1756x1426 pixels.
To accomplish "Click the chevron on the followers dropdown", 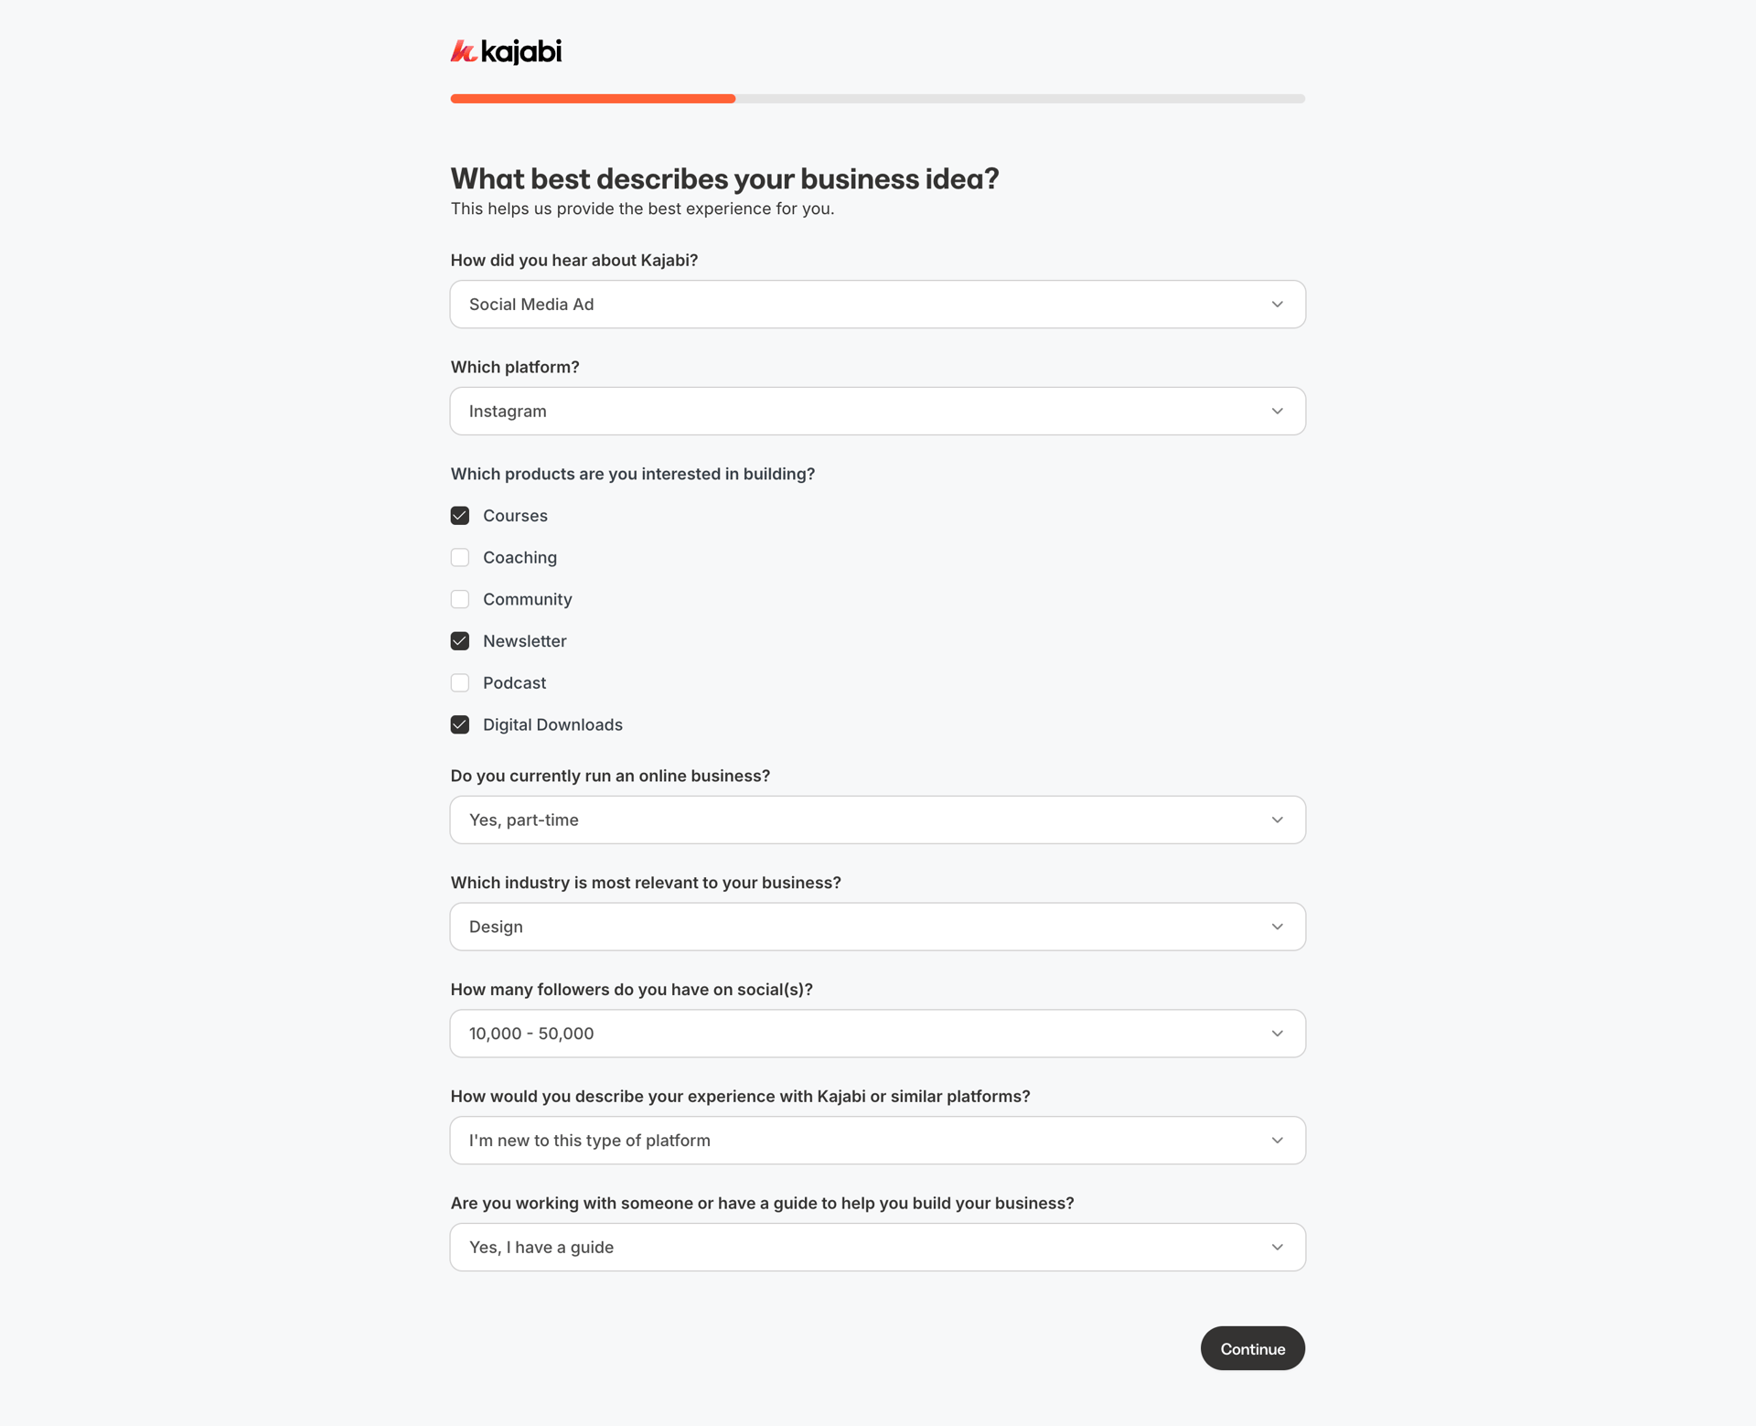I will (1277, 1033).
